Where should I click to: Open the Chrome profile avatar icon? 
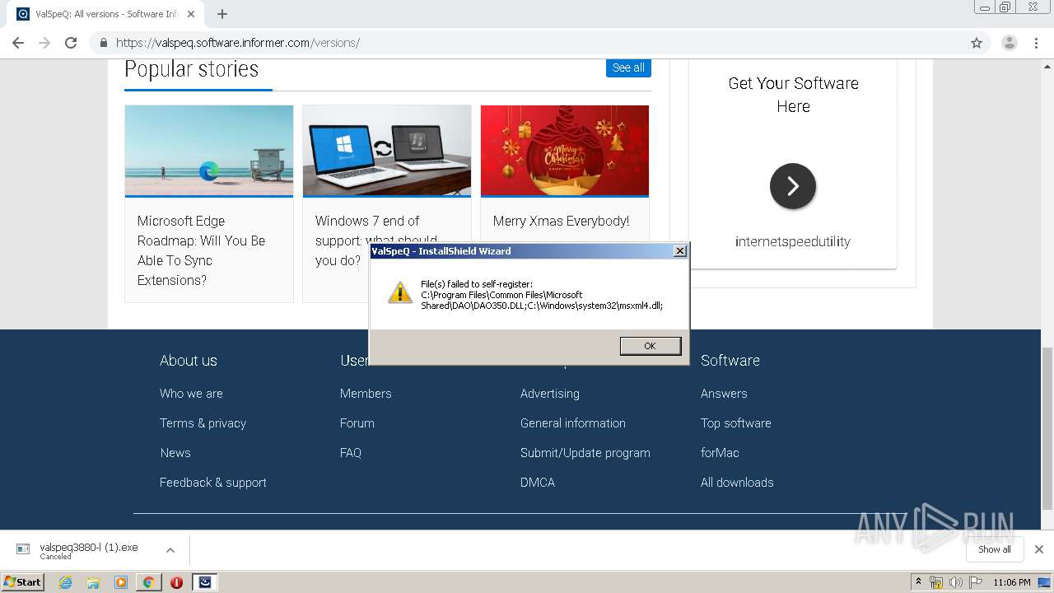pyautogui.click(x=1010, y=43)
